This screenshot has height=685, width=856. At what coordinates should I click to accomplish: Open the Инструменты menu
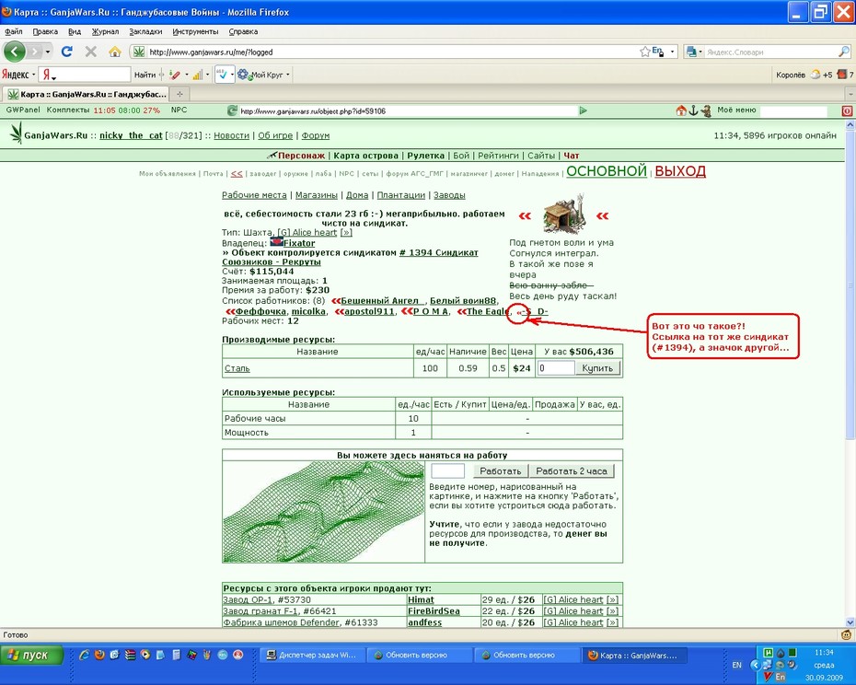coord(195,31)
